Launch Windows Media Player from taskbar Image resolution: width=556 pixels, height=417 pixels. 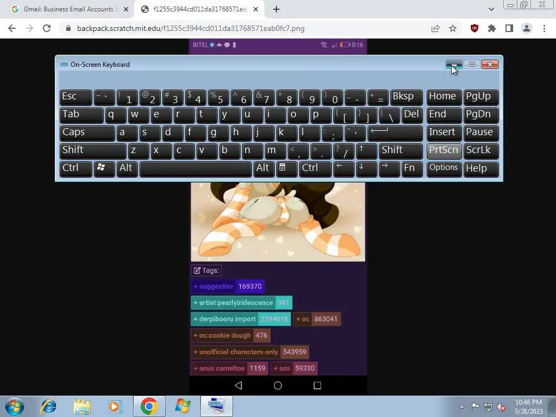coord(115,406)
